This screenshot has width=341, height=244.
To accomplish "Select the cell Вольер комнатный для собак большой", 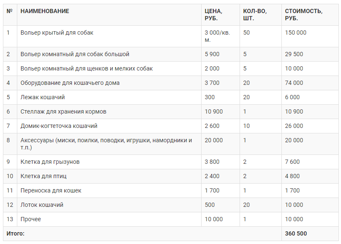I will point(109,54).
